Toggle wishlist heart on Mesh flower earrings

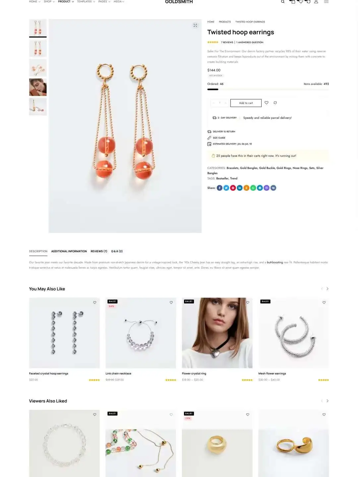[324, 302]
